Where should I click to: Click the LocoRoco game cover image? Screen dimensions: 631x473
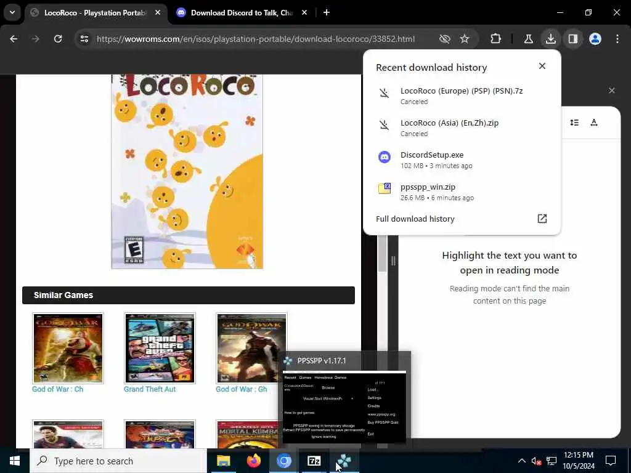(187, 171)
